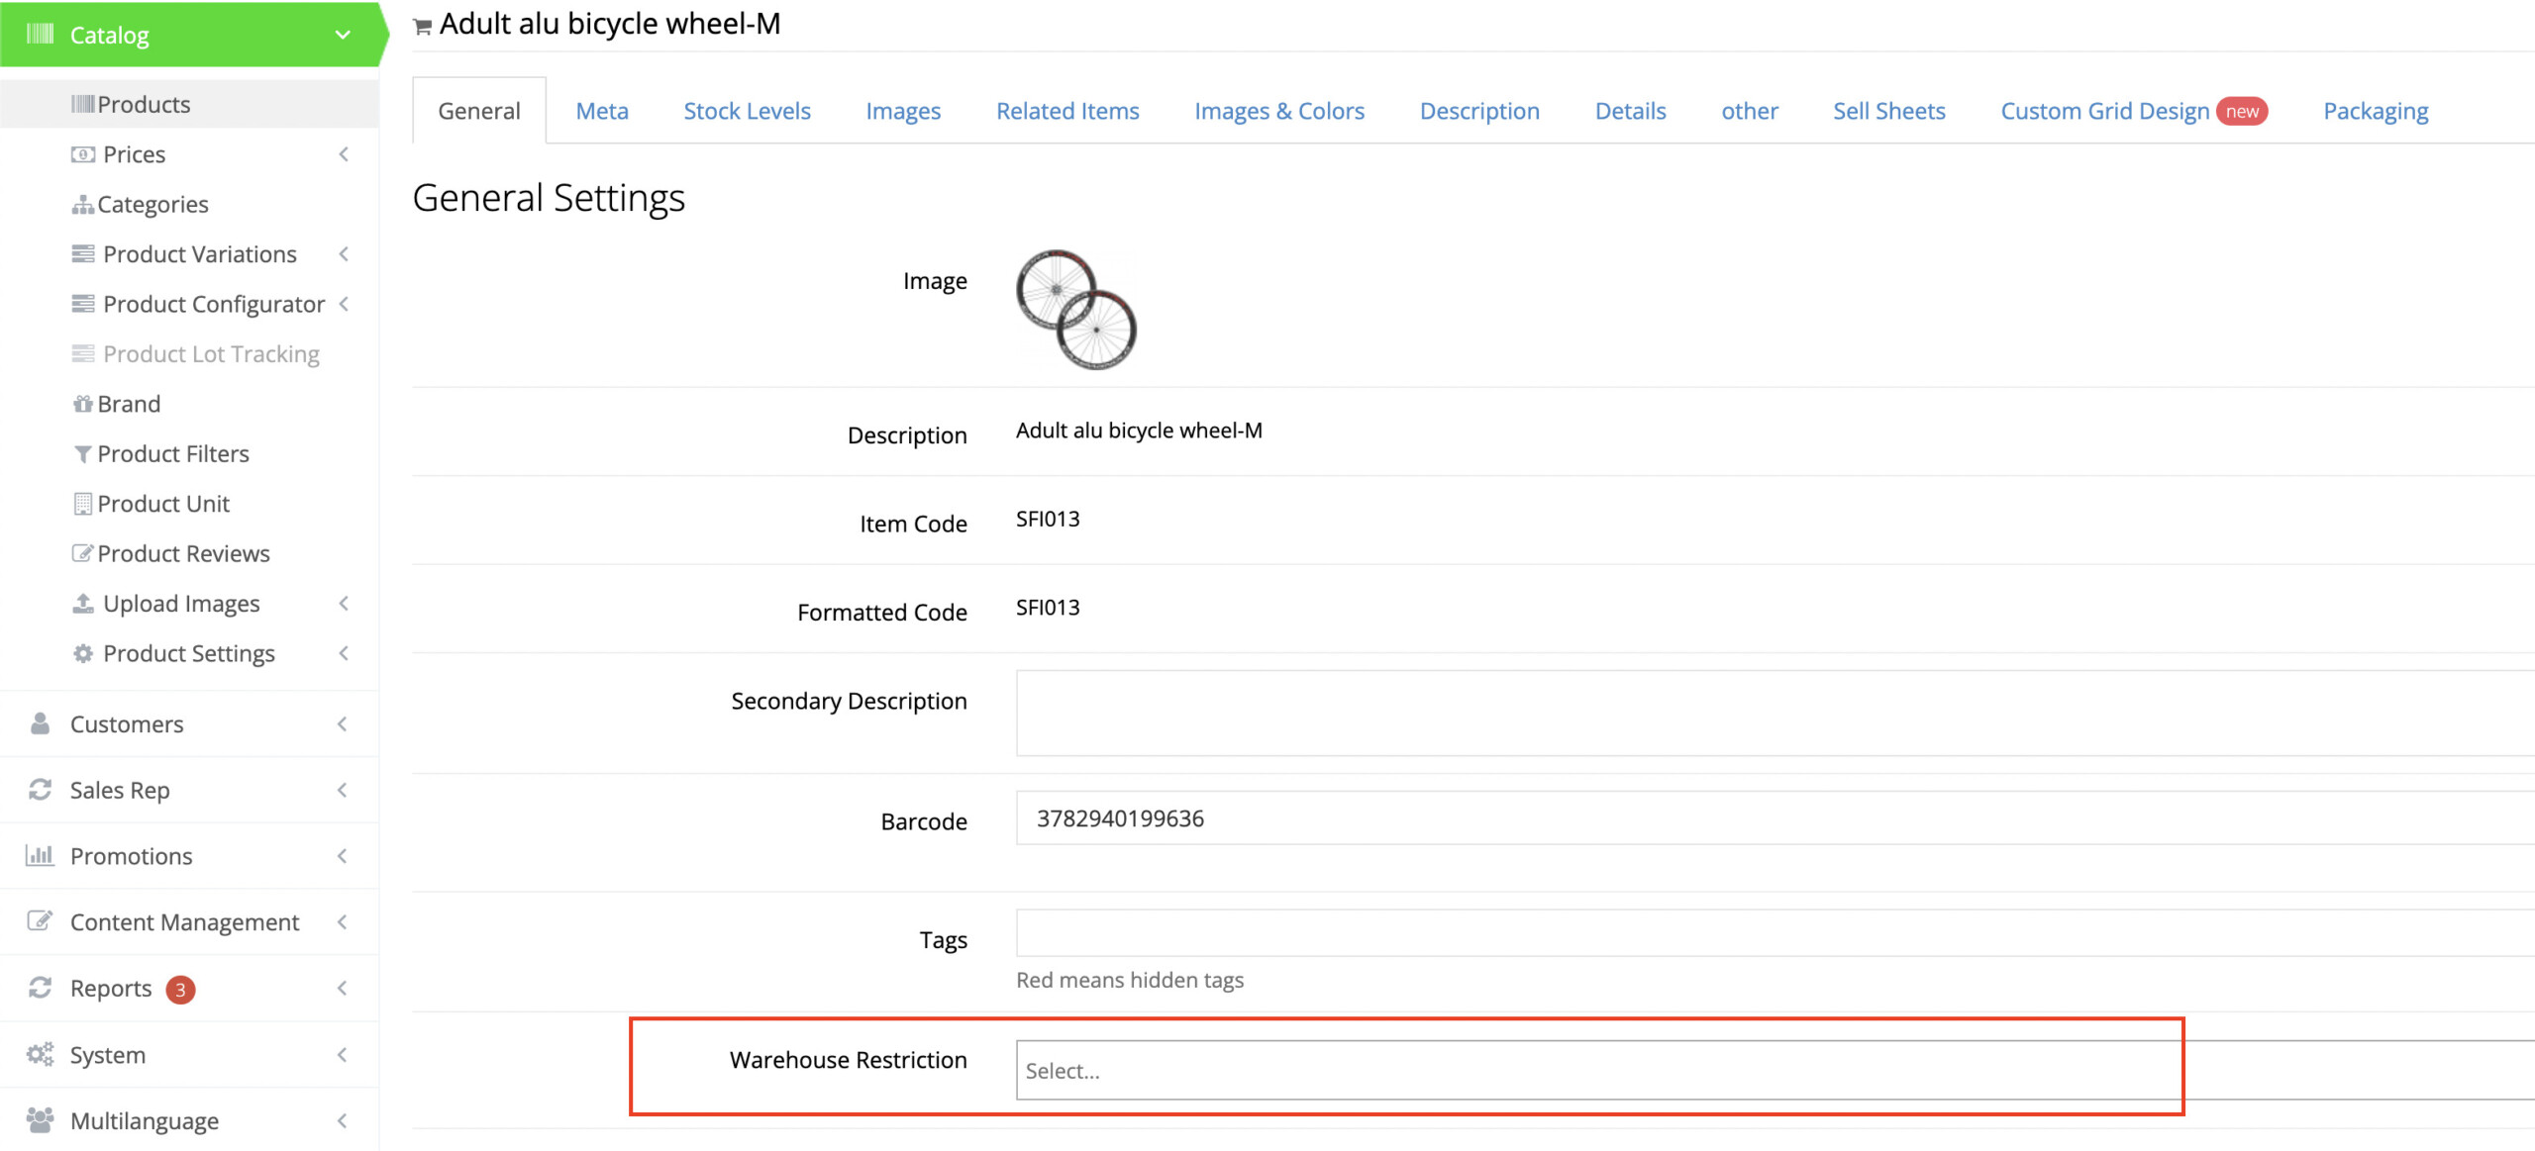The image size is (2535, 1151).
Task: Click the Multilanguage people icon
Action: (40, 1120)
